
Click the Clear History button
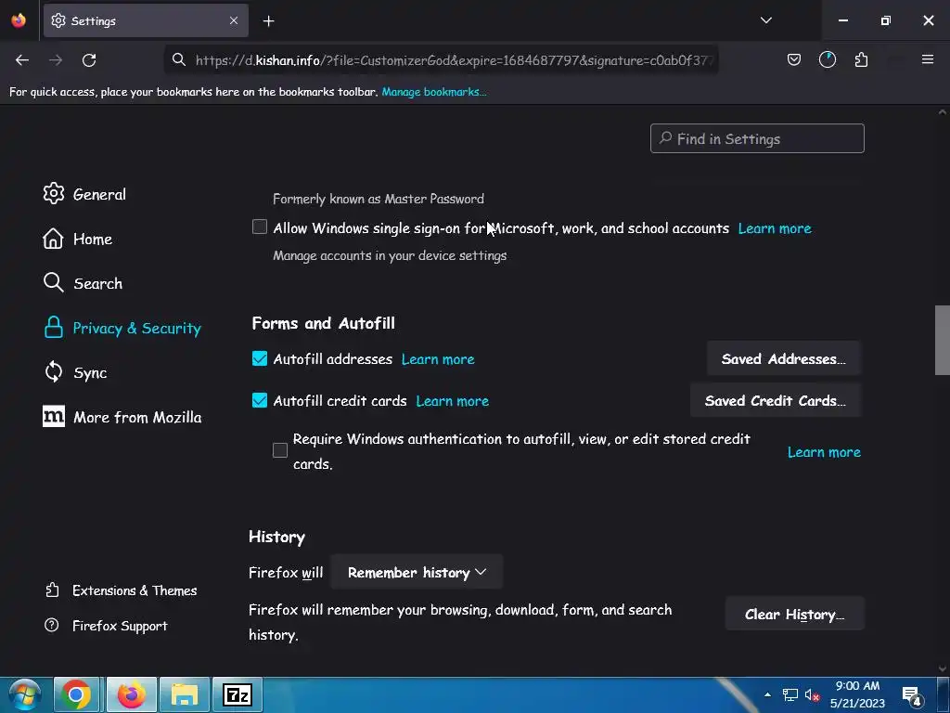[794, 615]
